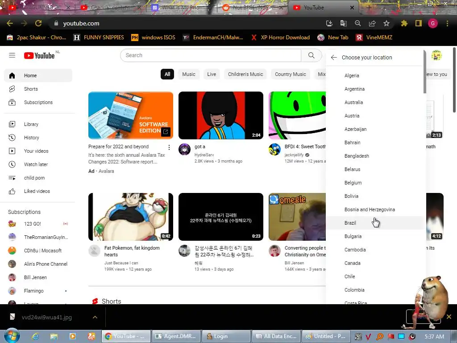Viewport: 457px width, 343px height.
Task: Go back from Choose your location
Action: coord(334,58)
